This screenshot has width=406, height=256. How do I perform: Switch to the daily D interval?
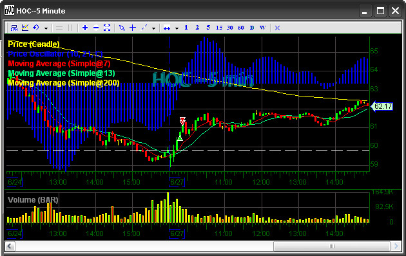252,28
